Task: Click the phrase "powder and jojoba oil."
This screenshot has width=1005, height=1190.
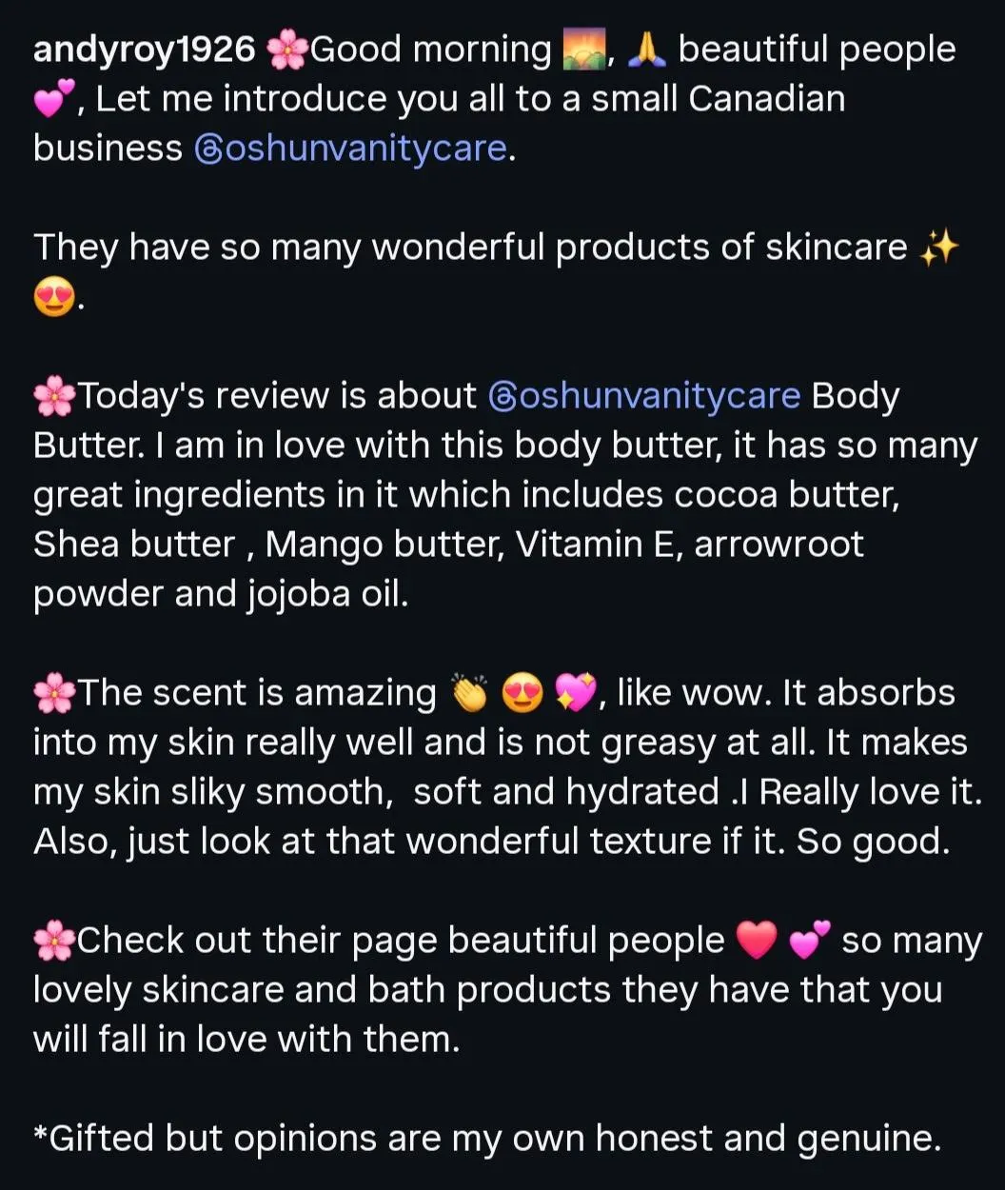Action: coord(221,594)
